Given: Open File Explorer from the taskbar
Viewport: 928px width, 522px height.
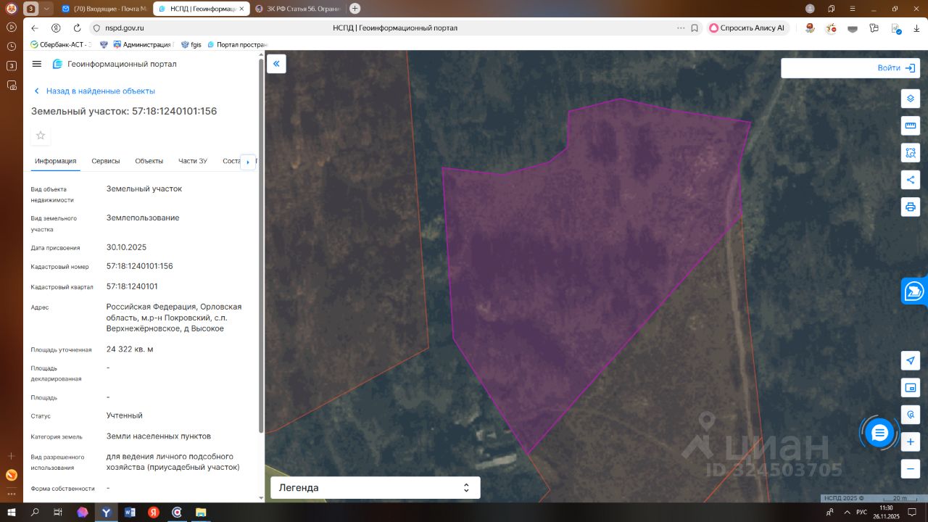Looking at the screenshot, I should (x=200, y=512).
